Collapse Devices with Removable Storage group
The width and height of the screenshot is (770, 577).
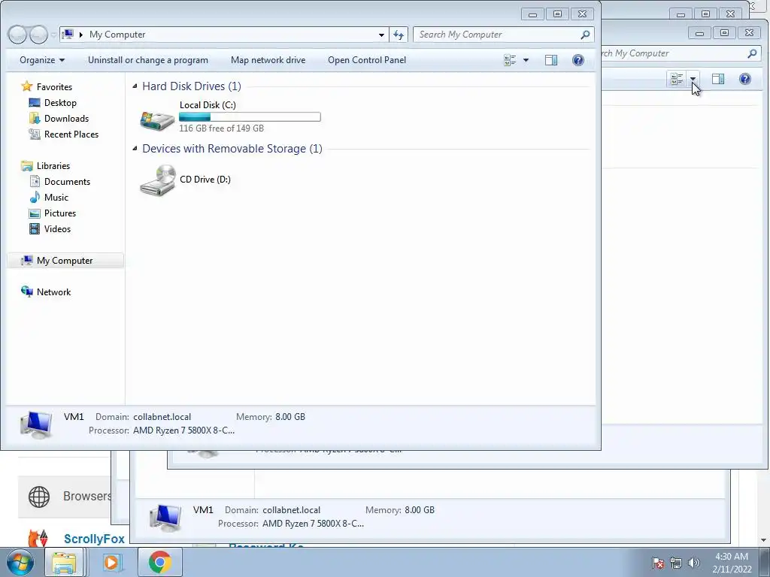tap(135, 149)
